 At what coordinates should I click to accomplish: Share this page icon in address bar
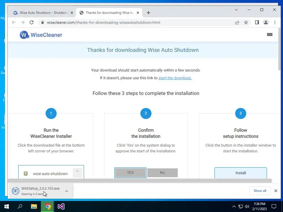pos(237,22)
